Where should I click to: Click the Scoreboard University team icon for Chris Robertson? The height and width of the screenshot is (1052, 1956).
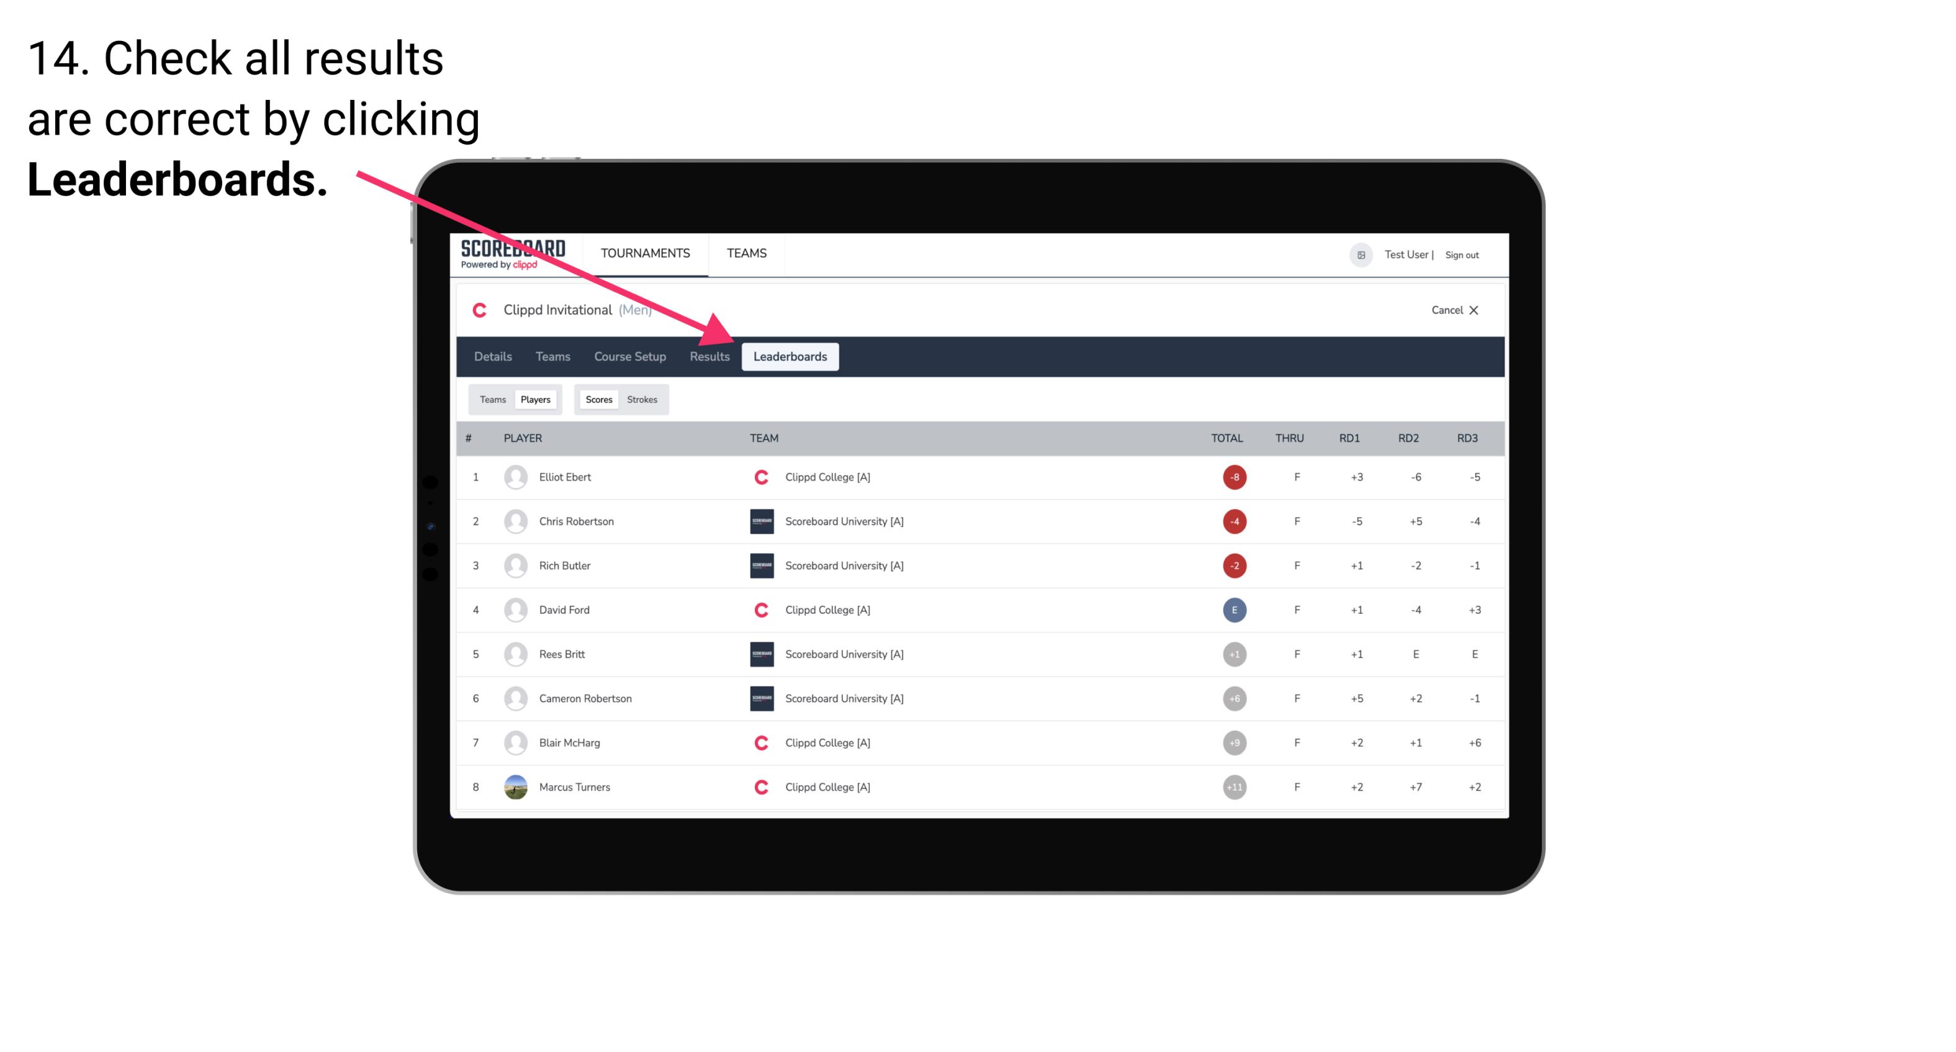(x=760, y=521)
